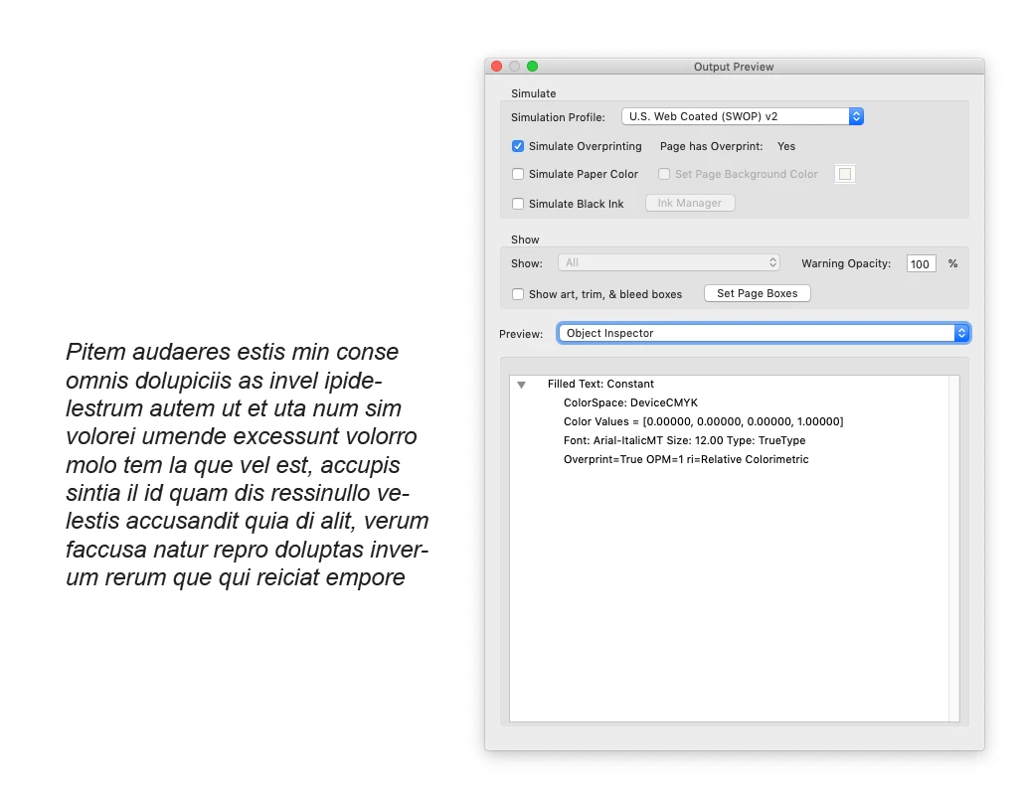Click the Font: Arial-ItalicMT line
Image resolution: width=1024 pixels, height=797 pixels.
684,440
